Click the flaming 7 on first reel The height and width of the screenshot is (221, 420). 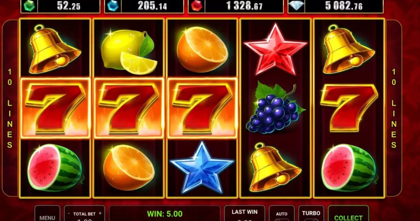click(55, 108)
